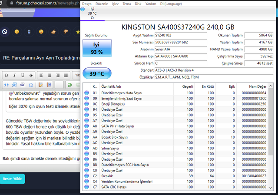This screenshot has width=278, height=195.
Task: Select the thumbs down post icon
Action: point(66,32)
